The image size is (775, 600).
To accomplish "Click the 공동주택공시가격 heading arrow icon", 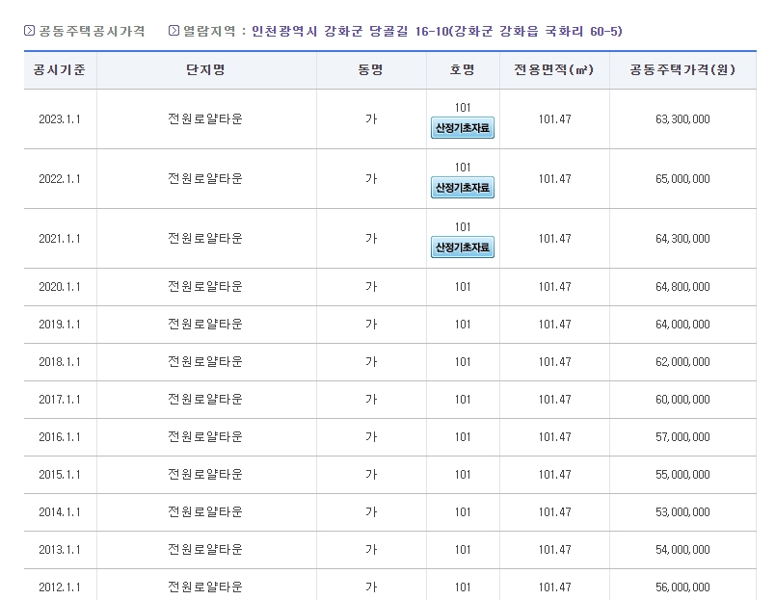I will coord(29,31).
